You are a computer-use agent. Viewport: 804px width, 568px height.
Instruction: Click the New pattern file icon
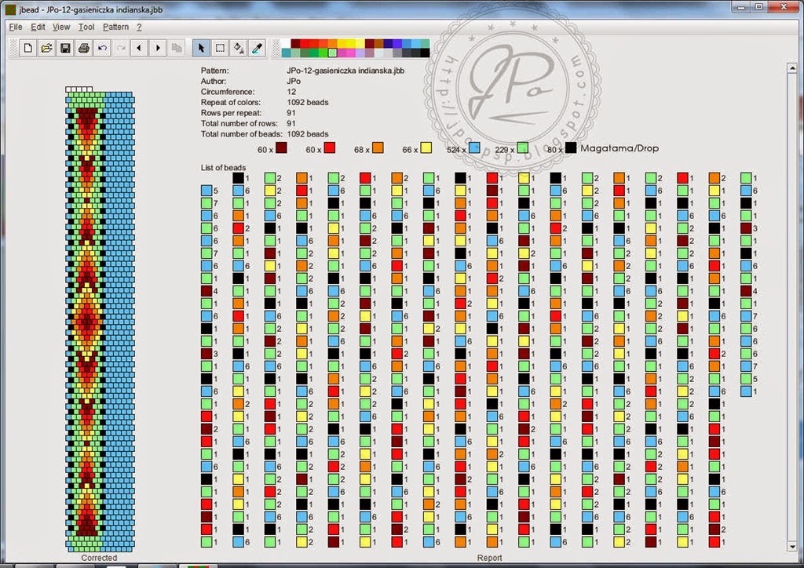27,48
